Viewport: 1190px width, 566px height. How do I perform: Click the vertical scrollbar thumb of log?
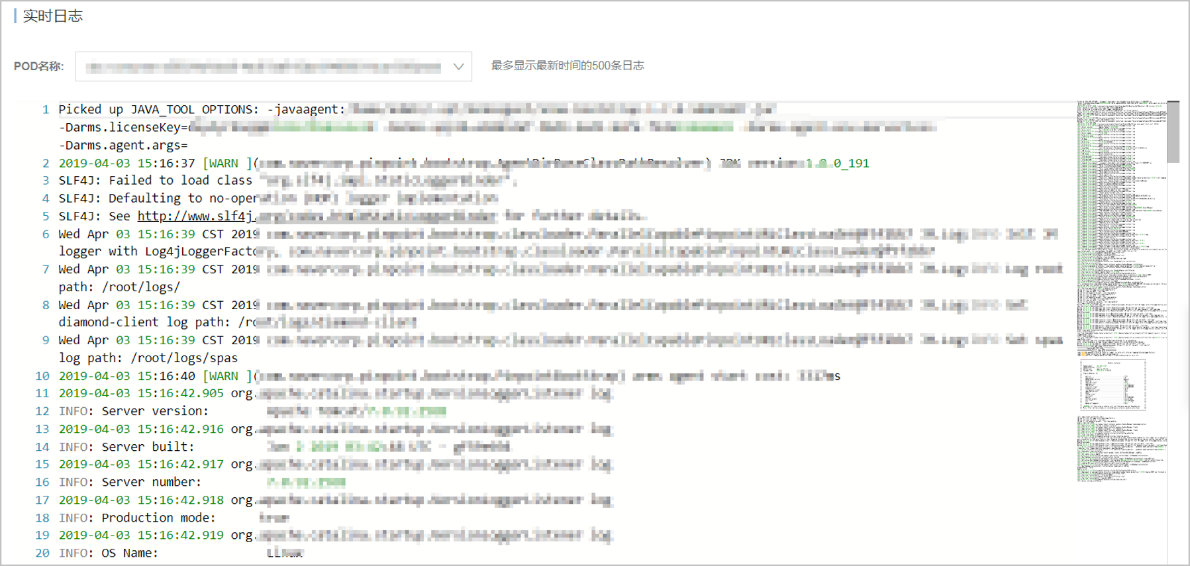(1173, 132)
